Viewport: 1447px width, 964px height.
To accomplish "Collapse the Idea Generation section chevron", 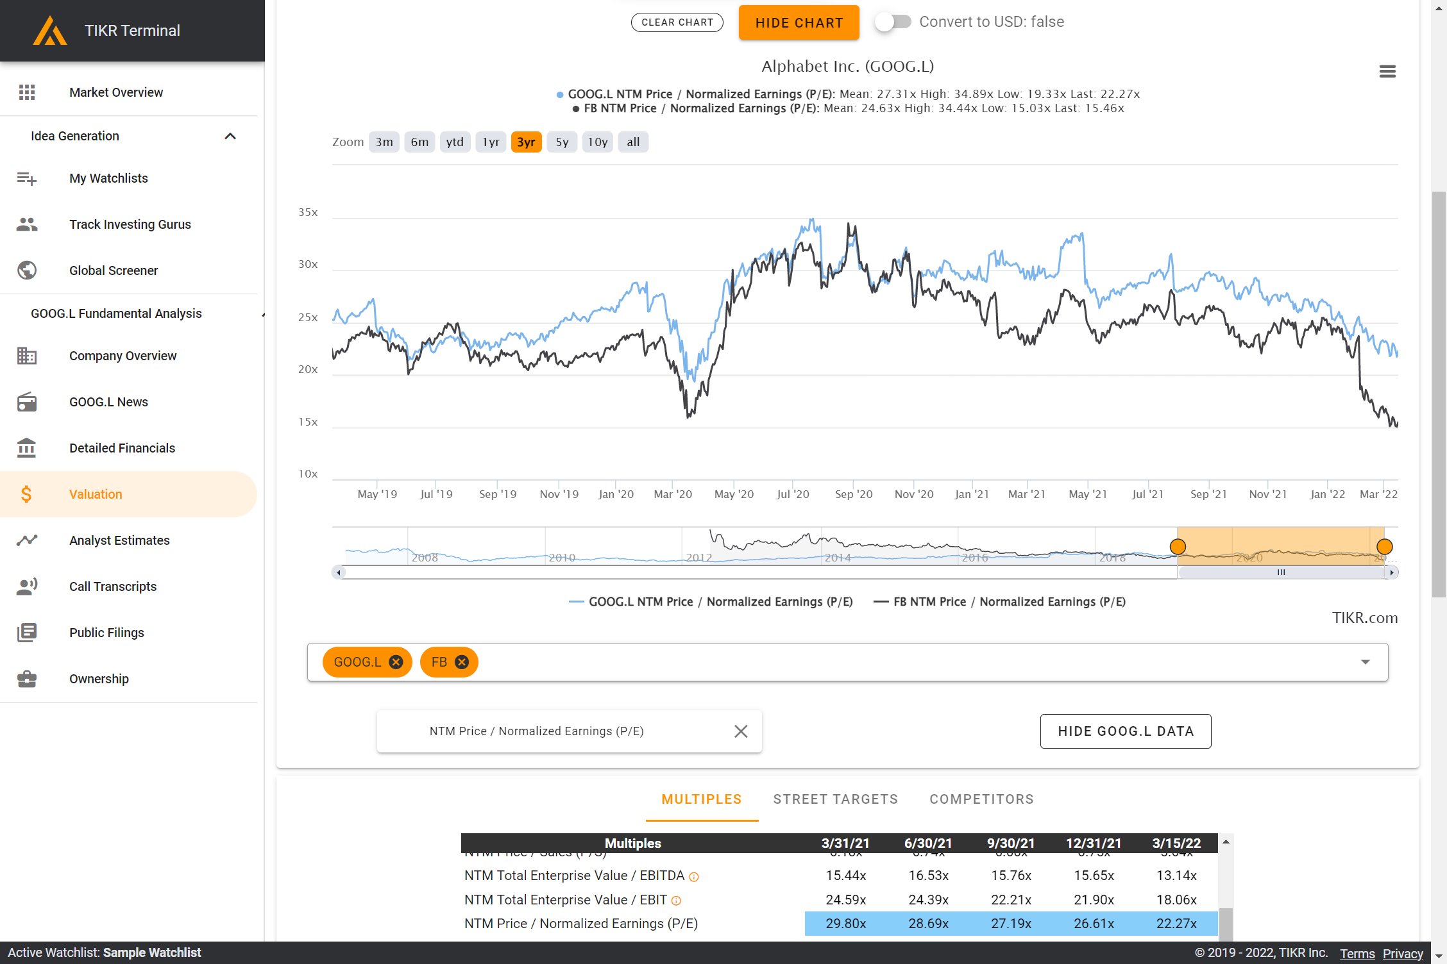I will pos(230,136).
